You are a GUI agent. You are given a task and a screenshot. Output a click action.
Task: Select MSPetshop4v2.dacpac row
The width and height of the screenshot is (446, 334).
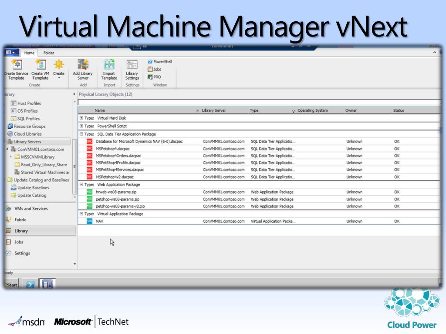coord(259,177)
